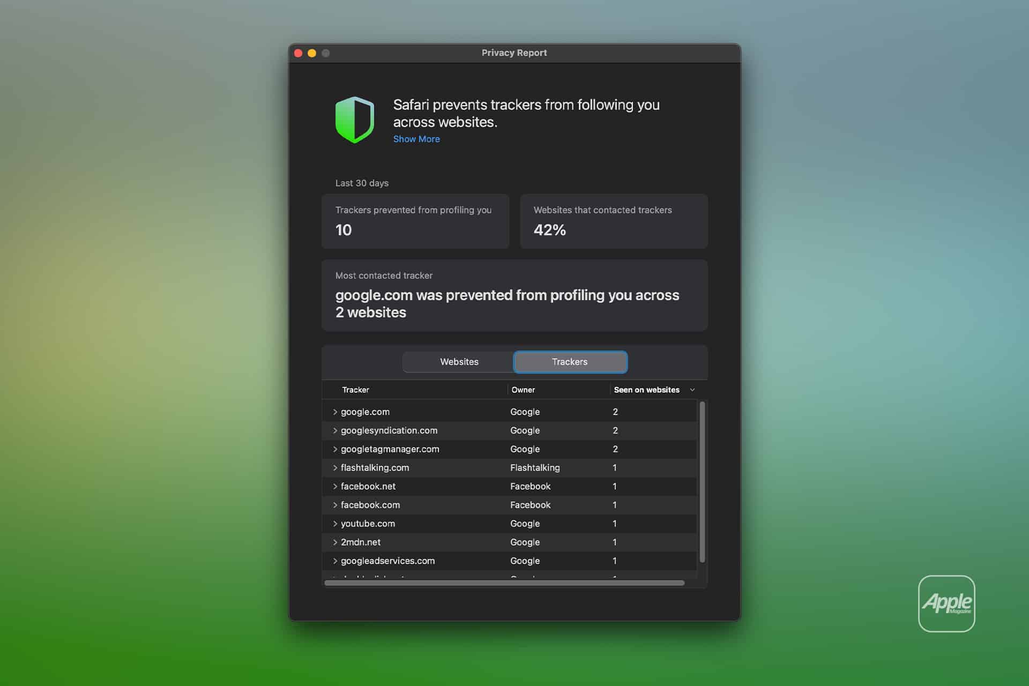This screenshot has width=1029, height=686.
Task: Select the Flashtalking owner cell
Action: [x=535, y=468]
